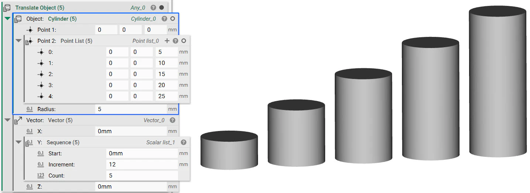Collapse the Point 2 Point List
The width and height of the screenshot is (530, 193).
18,41
